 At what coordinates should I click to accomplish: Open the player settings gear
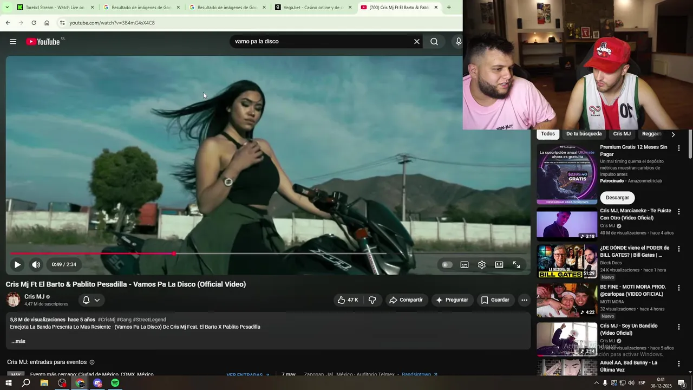click(x=482, y=265)
